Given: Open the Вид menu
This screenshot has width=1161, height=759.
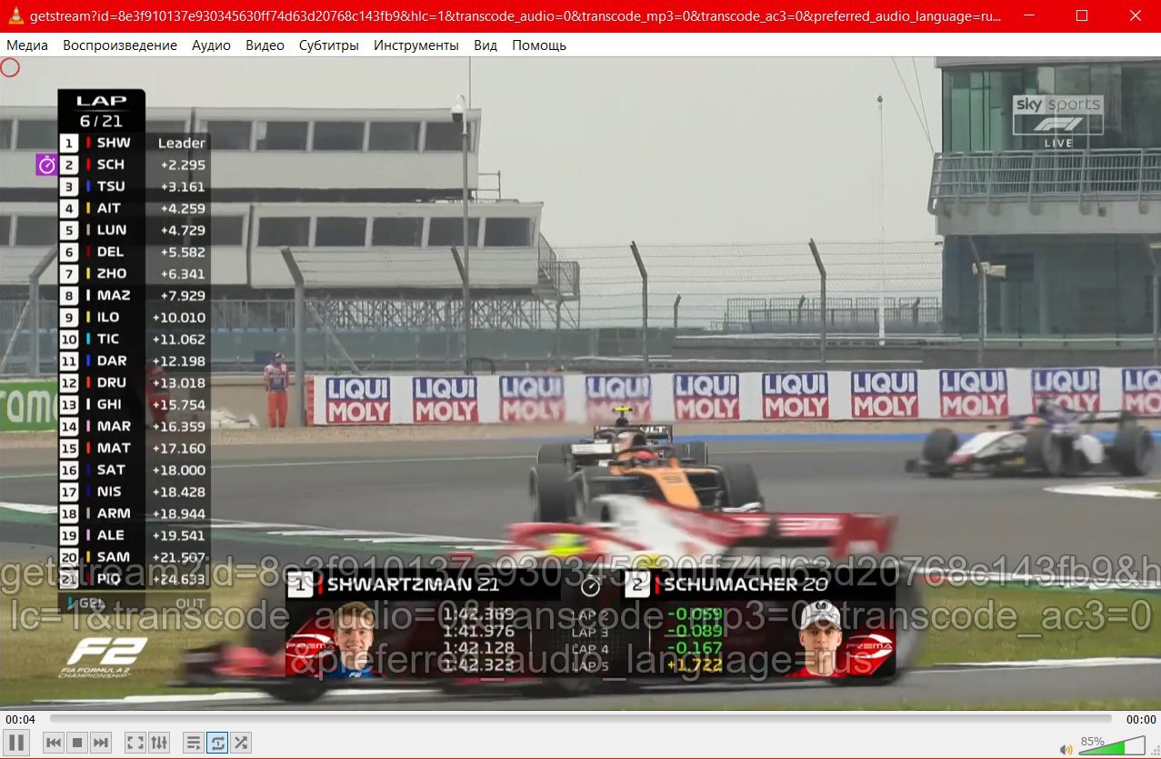Looking at the screenshot, I should click(x=485, y=45).
